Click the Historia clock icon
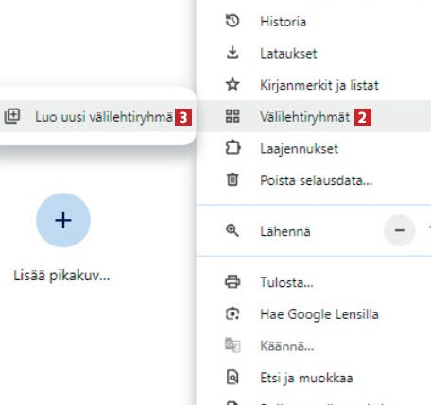The image size is (431, 405). click(233, 21)
